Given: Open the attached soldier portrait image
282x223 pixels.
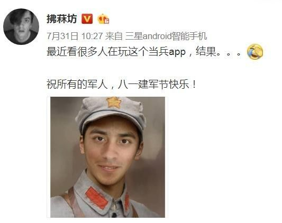Looking at the screenshot, I should (107, 157).
